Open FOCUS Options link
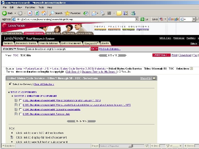Screen dimensions: 199x149 [x=110, y=49]
